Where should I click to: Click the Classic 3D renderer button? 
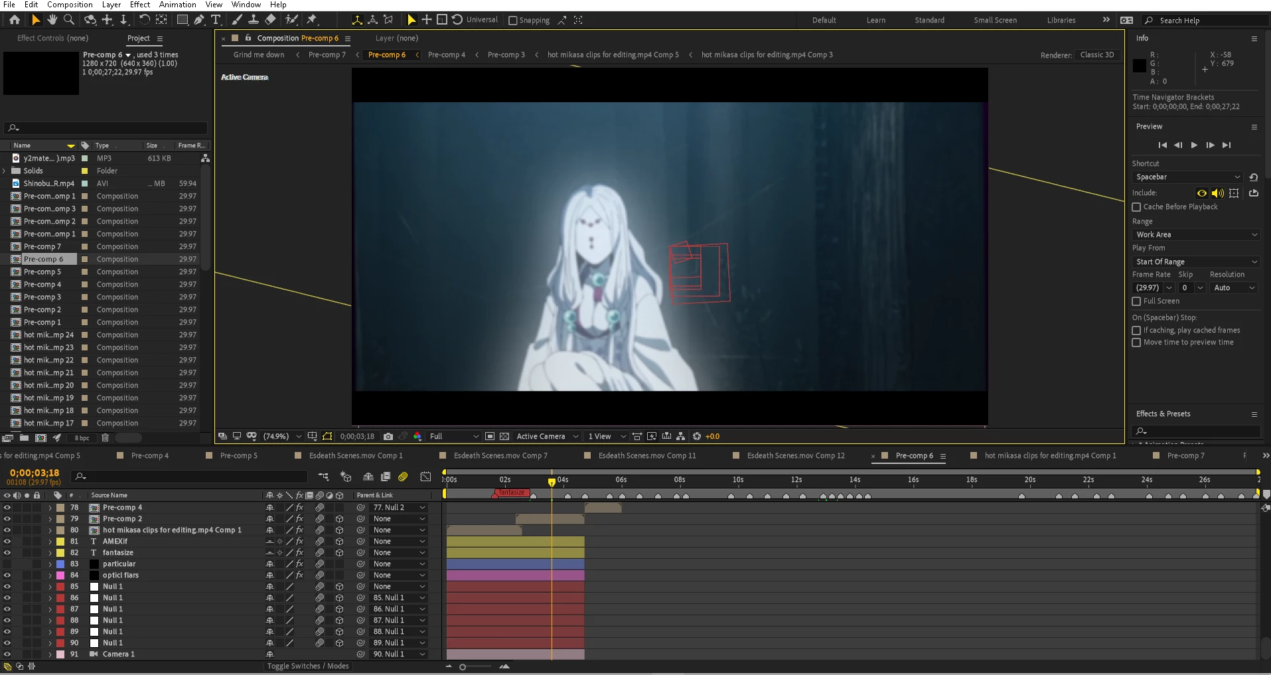click(1097, 55)
